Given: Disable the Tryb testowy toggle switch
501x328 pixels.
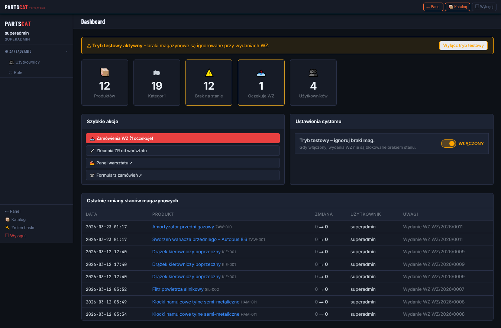Looking at the screenshot, I should point(448,144).
